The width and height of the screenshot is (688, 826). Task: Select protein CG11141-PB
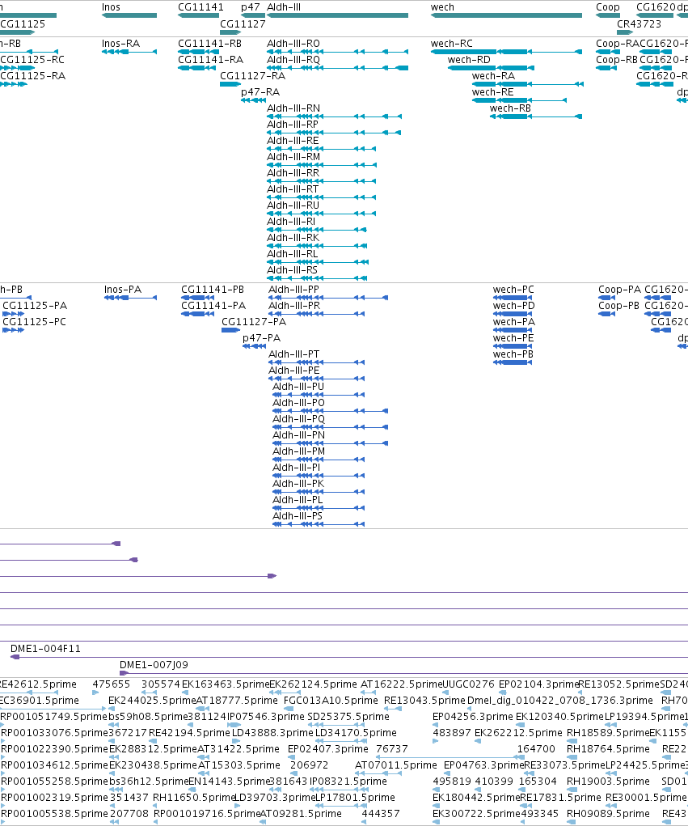pyautogui.click(x=213, y=289)
